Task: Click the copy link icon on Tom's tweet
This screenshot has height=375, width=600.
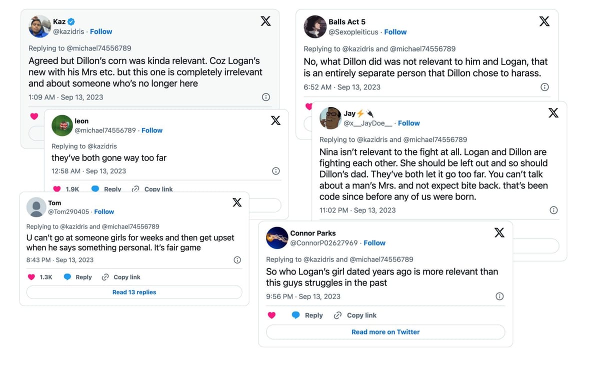Action: point(105,277)
